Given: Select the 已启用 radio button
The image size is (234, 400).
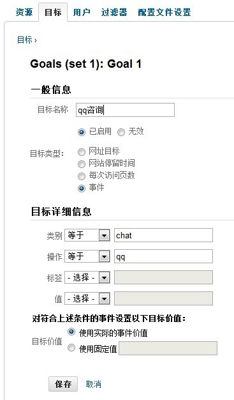Looking at the screenshot, I should [82, 132].
